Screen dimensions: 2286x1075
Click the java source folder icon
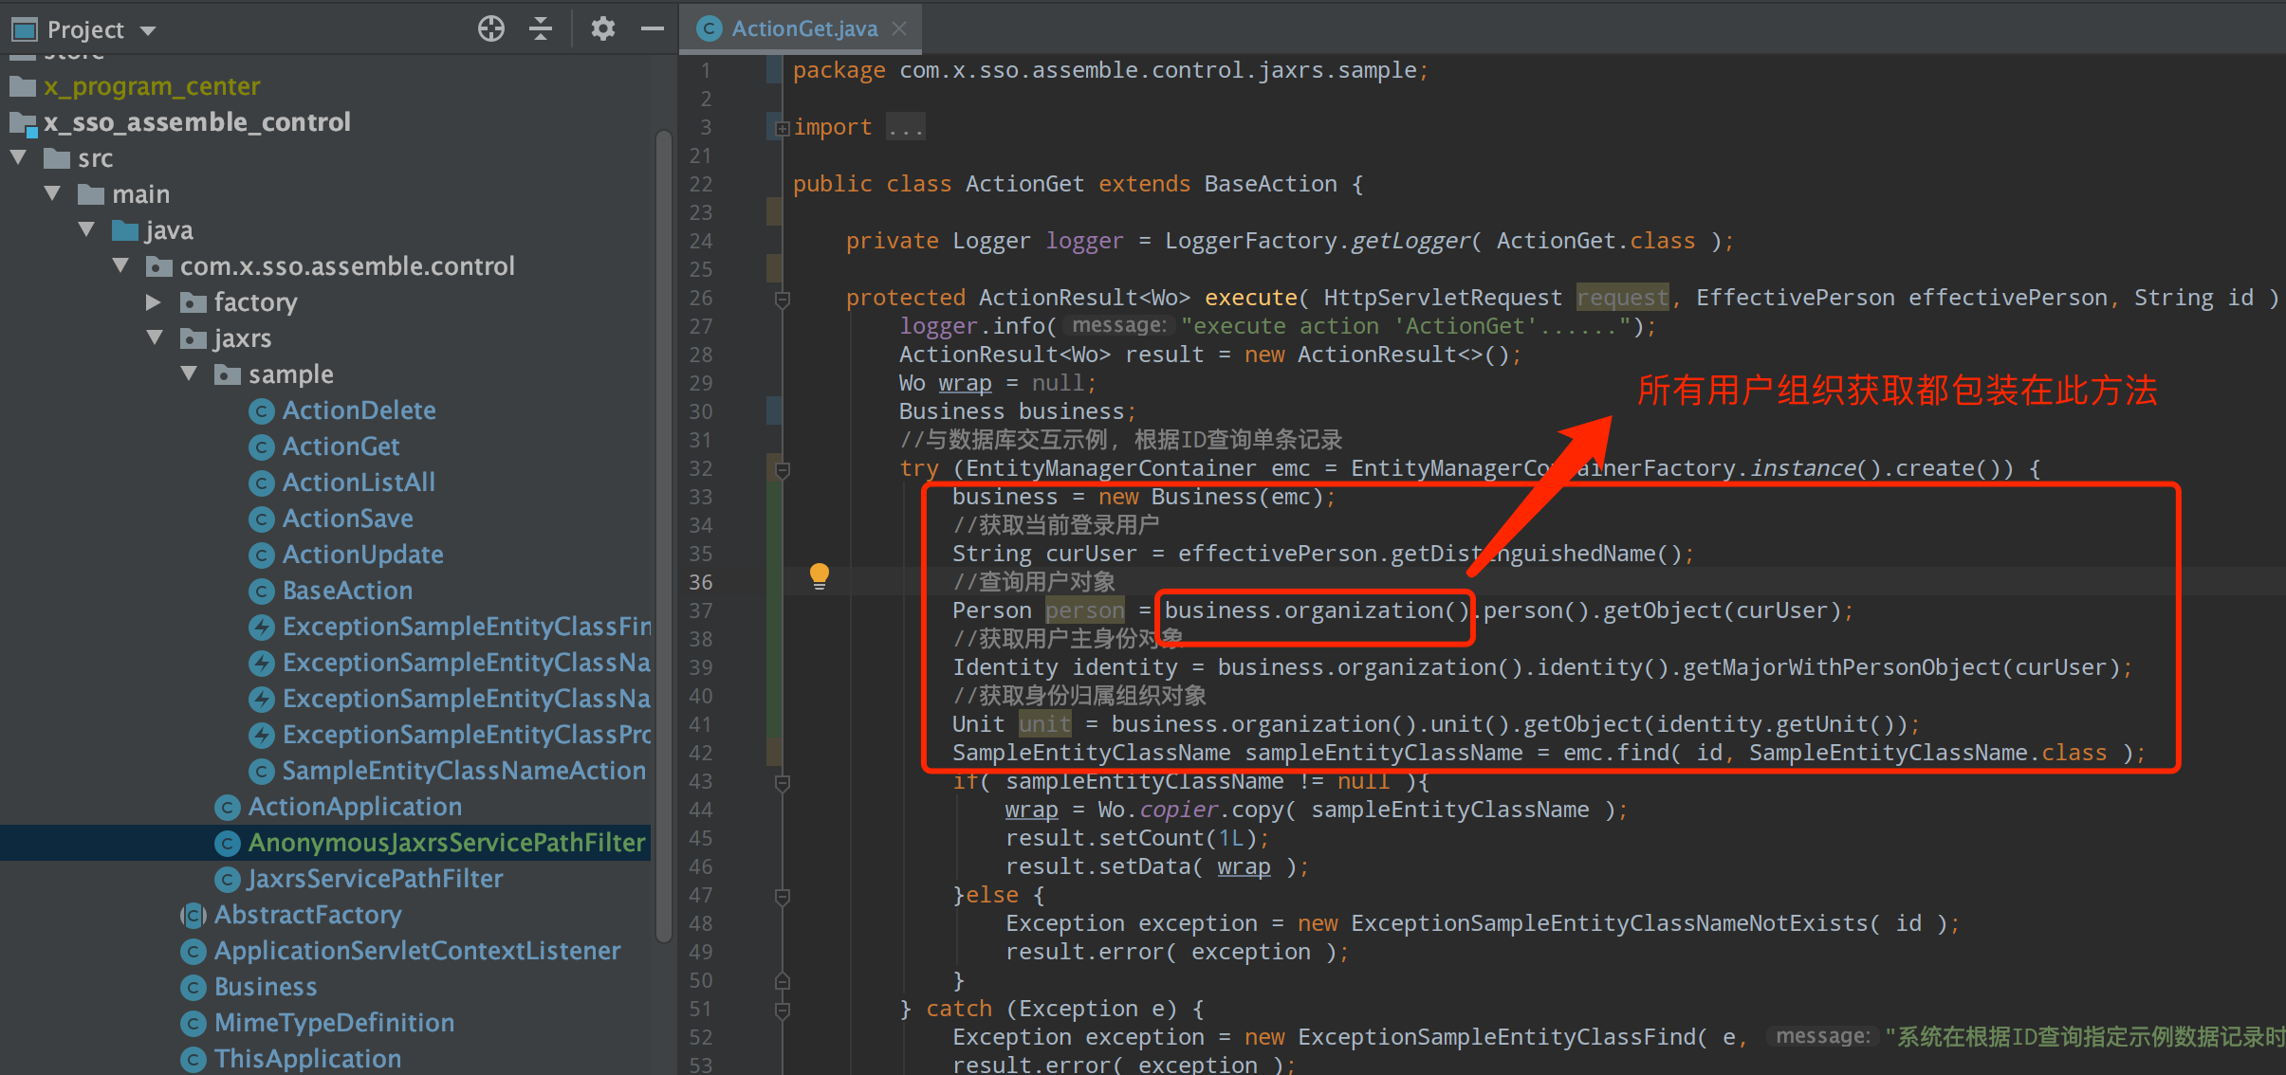click(x=125, y=230)
